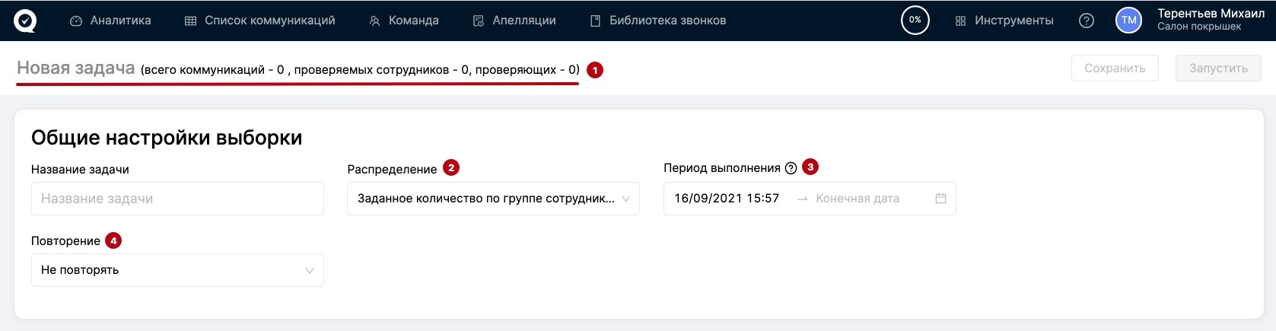
Task: Expand the Распределение dropdown
Action: (493, 199)
